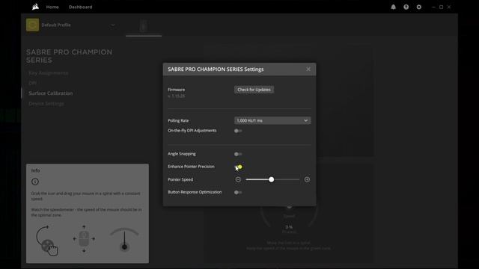Expand the Default Profile dropdown chevron
The width and height of the screenshot is (479, 269).
[x=113, y=25]
